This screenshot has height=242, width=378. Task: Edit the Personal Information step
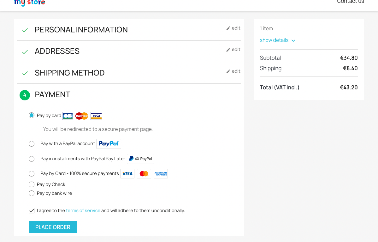coord(233,28)
